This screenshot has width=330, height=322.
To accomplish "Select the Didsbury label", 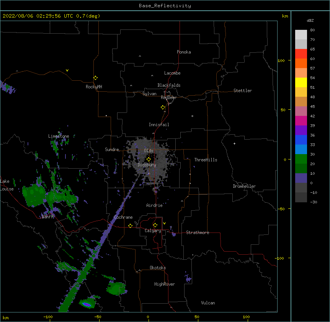I will (147, 165).
